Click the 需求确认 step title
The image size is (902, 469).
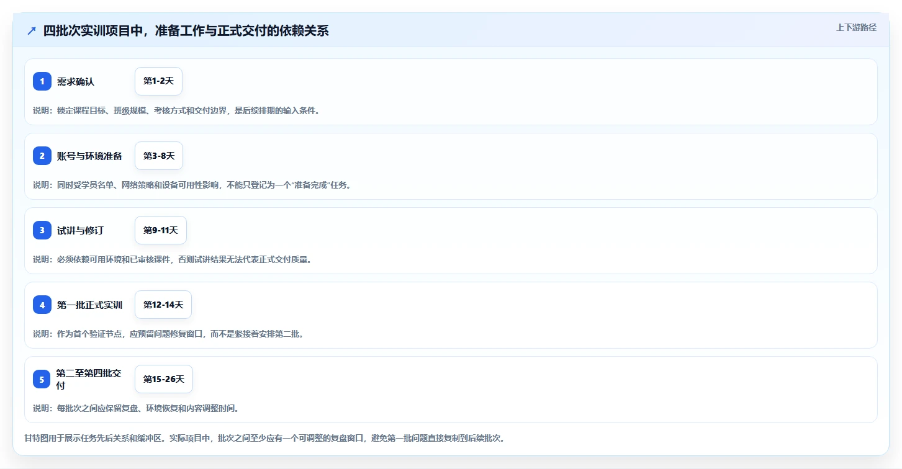coord(76,82)
